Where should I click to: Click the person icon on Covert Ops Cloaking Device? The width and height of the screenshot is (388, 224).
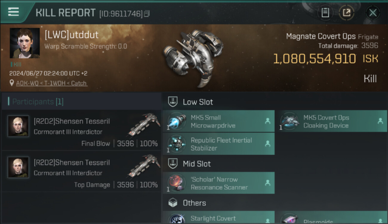pyautogui.click(x=380, y=121)
